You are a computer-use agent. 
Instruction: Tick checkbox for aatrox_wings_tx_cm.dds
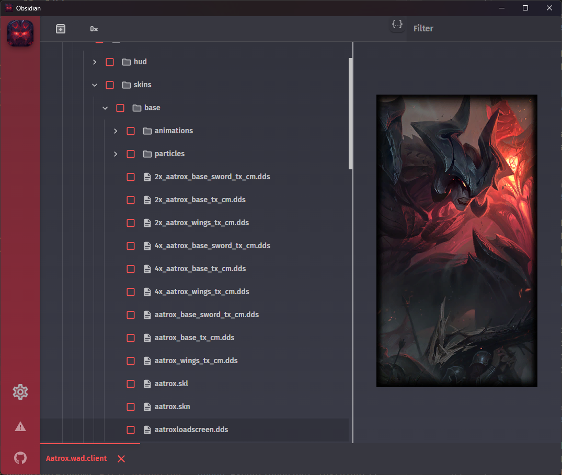131,361
